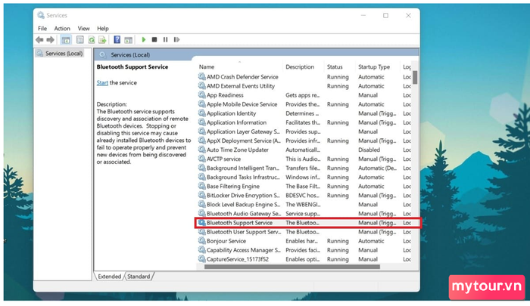The image size is (530, 306).
Task: Sort by the Description column header
Action: tap(300, 66)
